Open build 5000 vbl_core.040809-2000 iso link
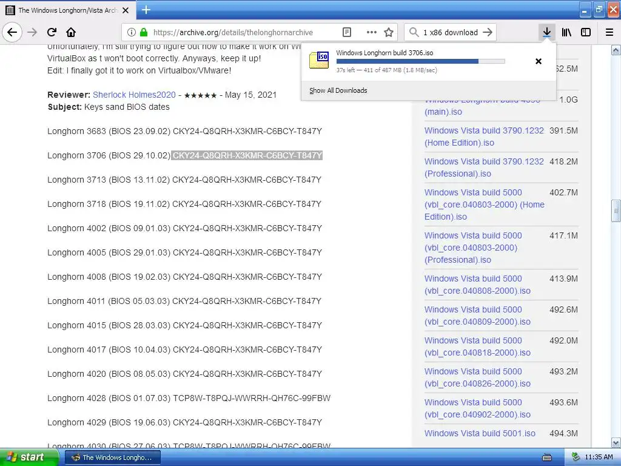This screenshot has width=621, height=466. (x=477, y=316)
